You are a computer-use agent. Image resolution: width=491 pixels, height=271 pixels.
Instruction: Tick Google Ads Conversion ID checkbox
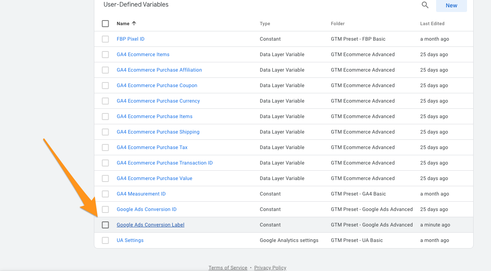coord(106,209)
